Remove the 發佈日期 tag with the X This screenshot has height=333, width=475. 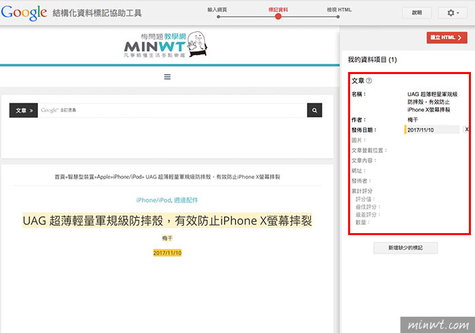pyautogui.click(x=467, y=130)
